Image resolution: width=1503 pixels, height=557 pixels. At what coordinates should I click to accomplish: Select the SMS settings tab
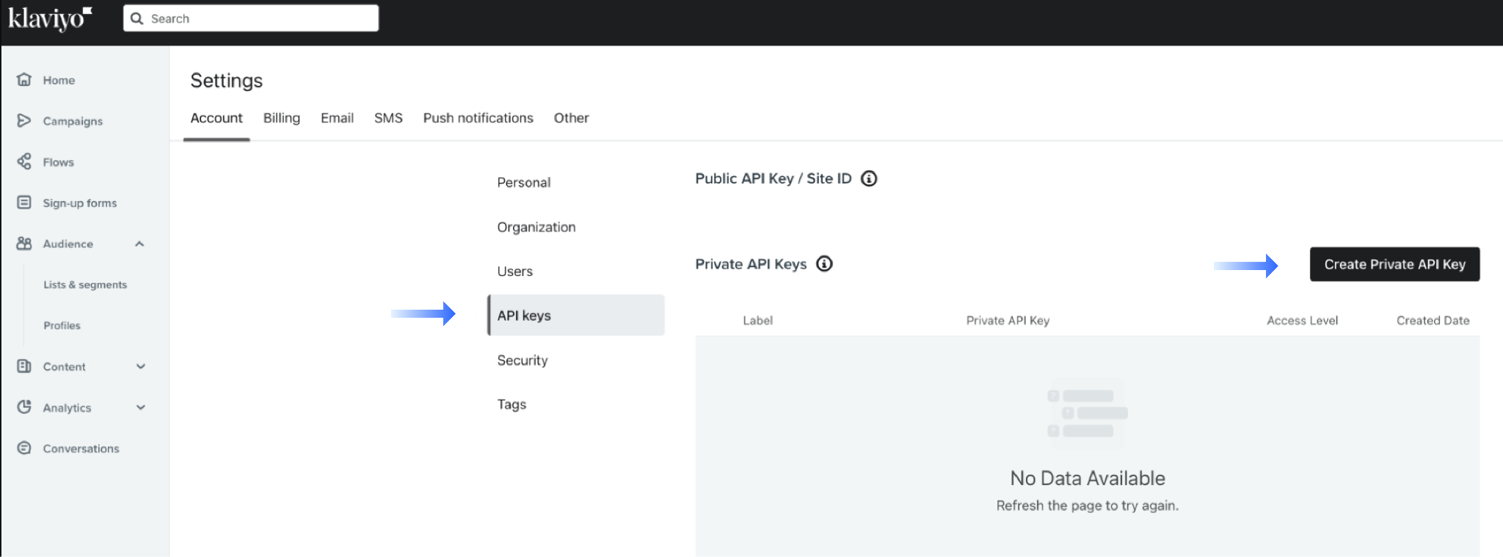pos(388,118)
